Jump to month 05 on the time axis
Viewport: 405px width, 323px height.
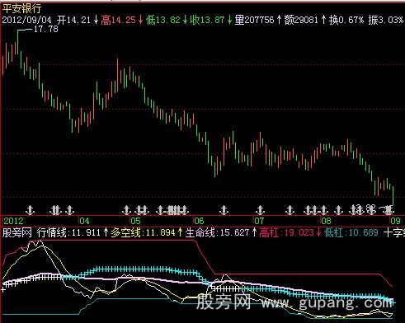135,221
